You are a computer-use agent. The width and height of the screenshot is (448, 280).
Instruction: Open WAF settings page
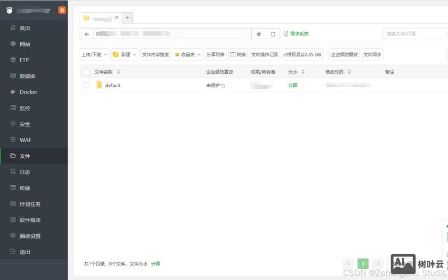25,140
